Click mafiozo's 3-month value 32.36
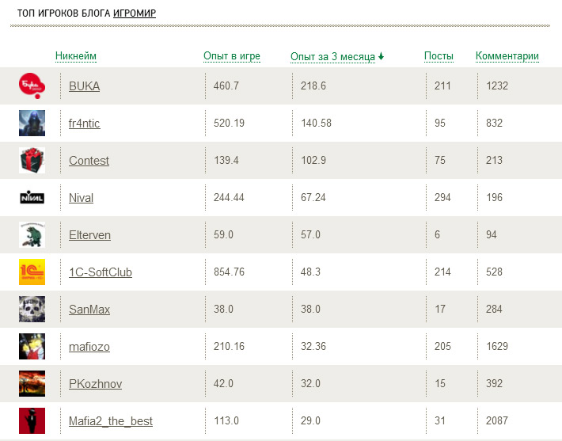This screenshot has height=441, width=562. click(x=313, y=346)
